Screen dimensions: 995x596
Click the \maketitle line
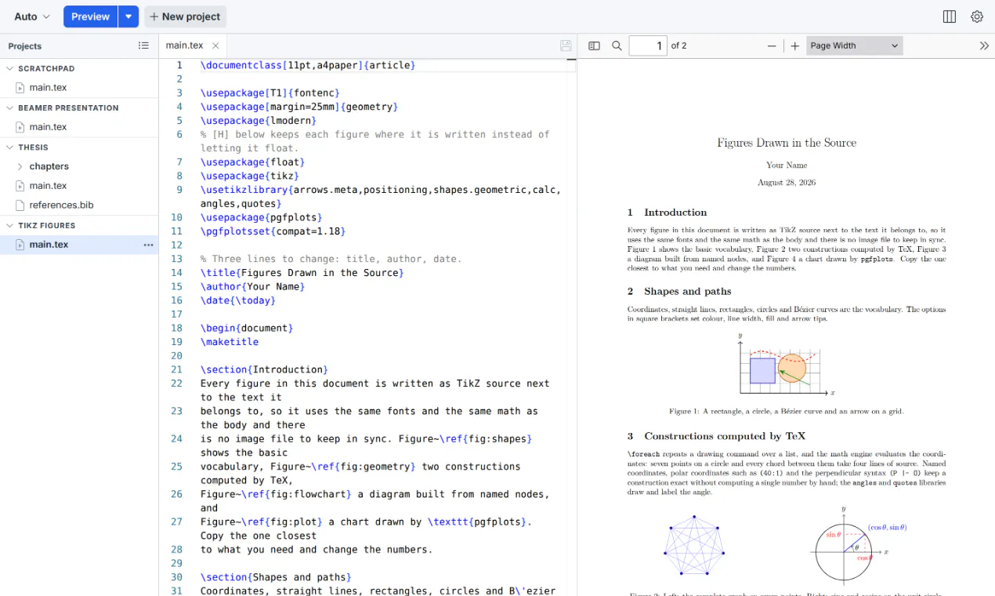click(x=230, y=342)
